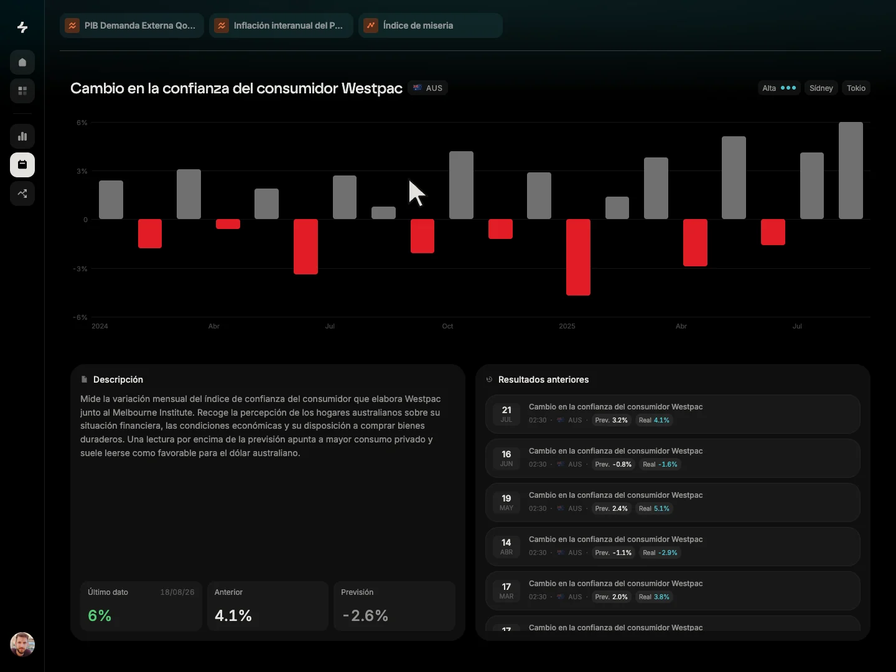Click the -6% y-axis label
896x672 pixels.
(x=80, y=317)
